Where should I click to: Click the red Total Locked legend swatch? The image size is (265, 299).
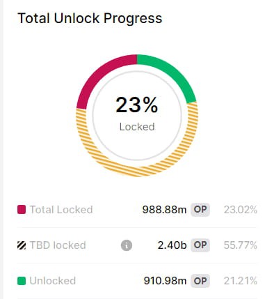point(22,210)
